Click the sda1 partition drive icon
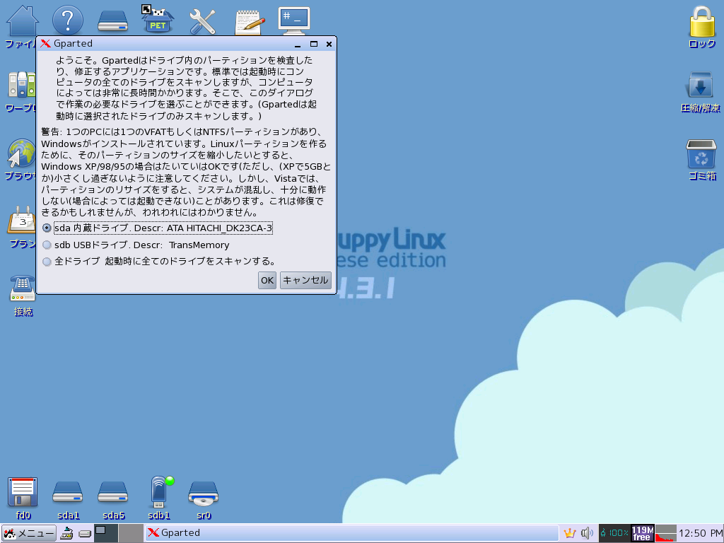This screenshot has width=724, height=543. point(67,493)
